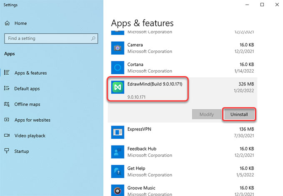Select Groove Music in the apps list
This screenshot has height=196, width=283.
(141, 188)
